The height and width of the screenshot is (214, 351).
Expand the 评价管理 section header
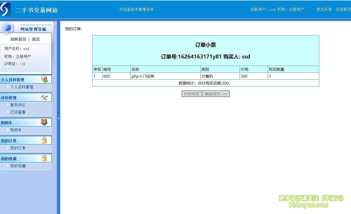tap(26, 97)
